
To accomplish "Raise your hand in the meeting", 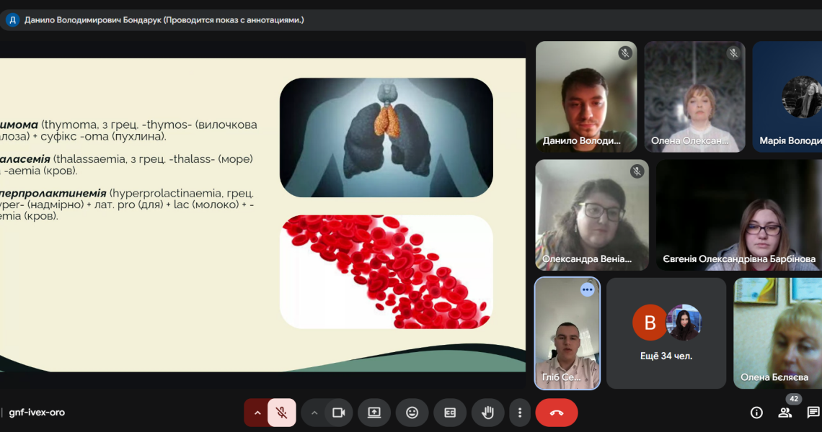I will tap(487, 413).
